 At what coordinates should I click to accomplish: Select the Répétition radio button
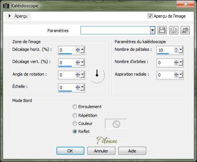(75, 115)
